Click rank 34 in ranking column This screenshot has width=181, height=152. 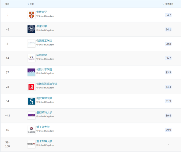(7, 101)
